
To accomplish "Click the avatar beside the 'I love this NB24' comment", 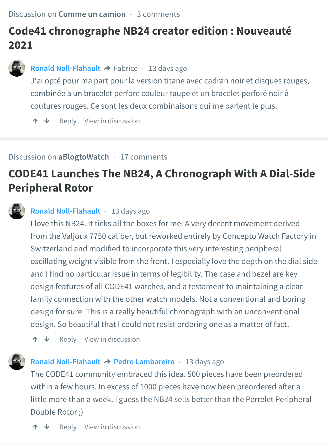I will (x=17, y=211).
